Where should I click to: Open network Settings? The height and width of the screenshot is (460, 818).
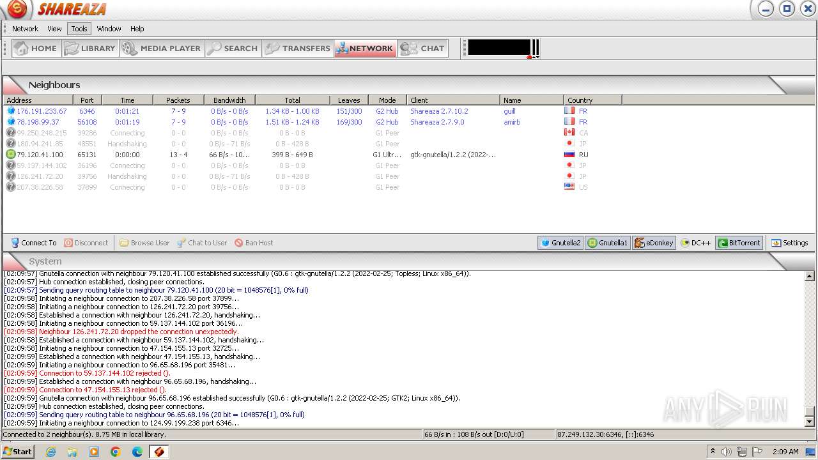tap(789, 243)
